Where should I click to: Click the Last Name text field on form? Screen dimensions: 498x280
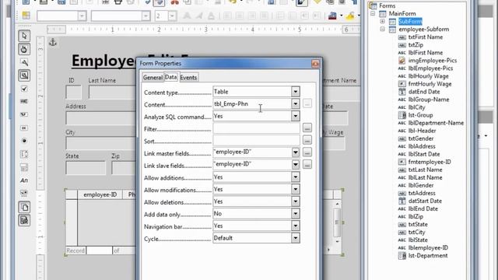pos(112,93)
